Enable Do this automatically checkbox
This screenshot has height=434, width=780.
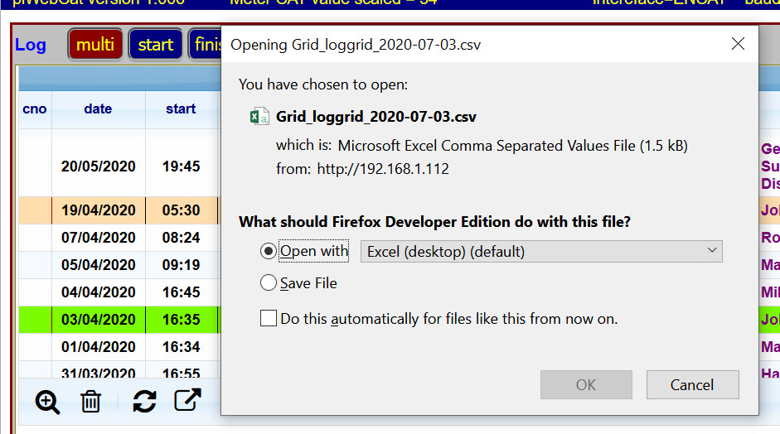[x=269, y=319]
